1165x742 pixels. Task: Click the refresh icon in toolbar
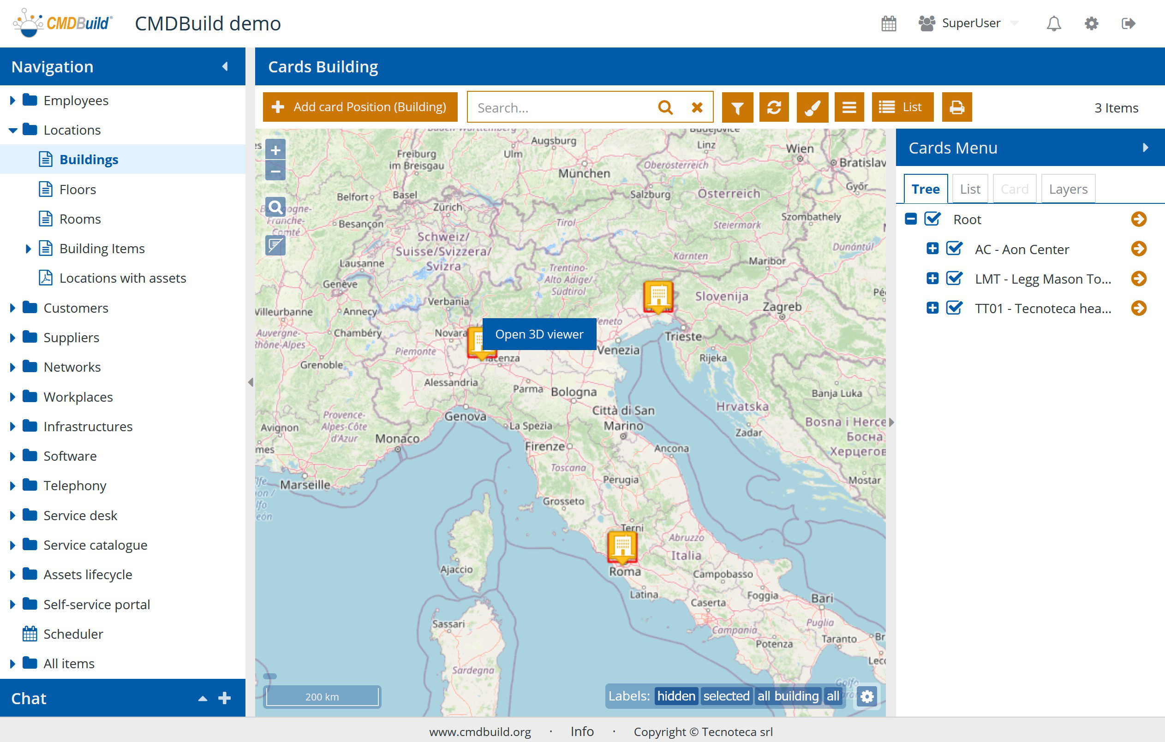(x=774, y=107)
